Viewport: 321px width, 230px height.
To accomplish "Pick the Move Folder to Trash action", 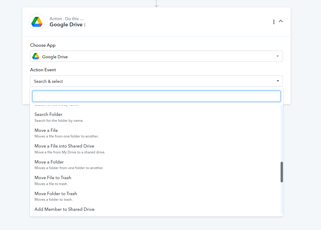I will tap(156, 196).
